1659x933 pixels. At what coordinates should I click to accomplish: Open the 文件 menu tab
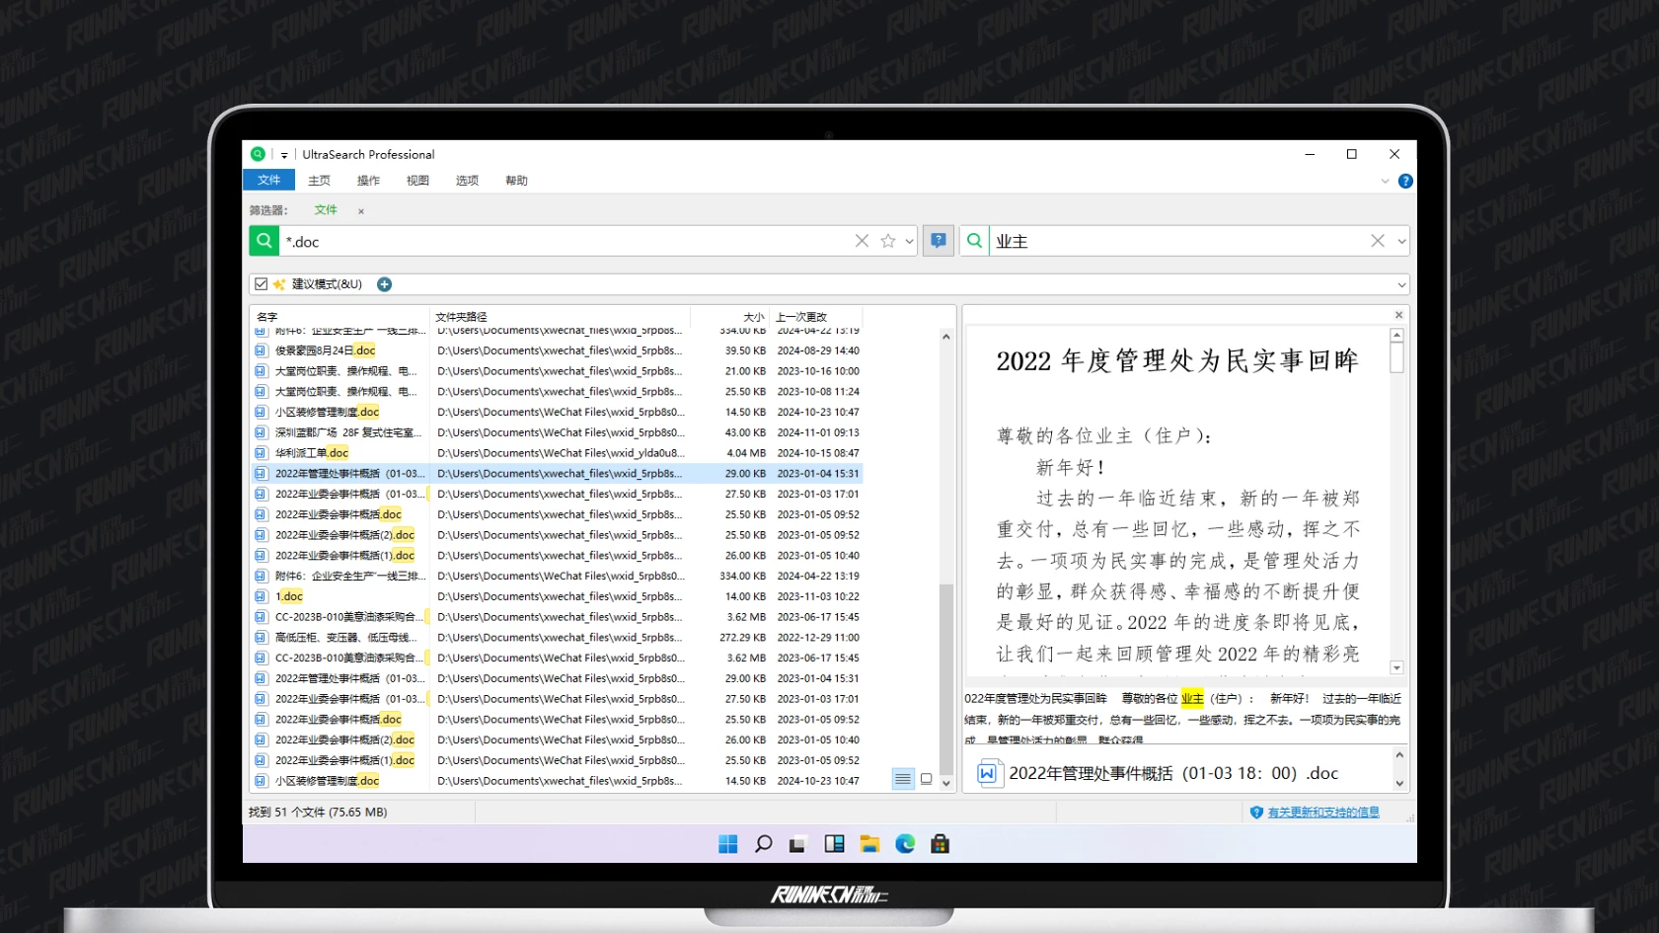(268, 181)
